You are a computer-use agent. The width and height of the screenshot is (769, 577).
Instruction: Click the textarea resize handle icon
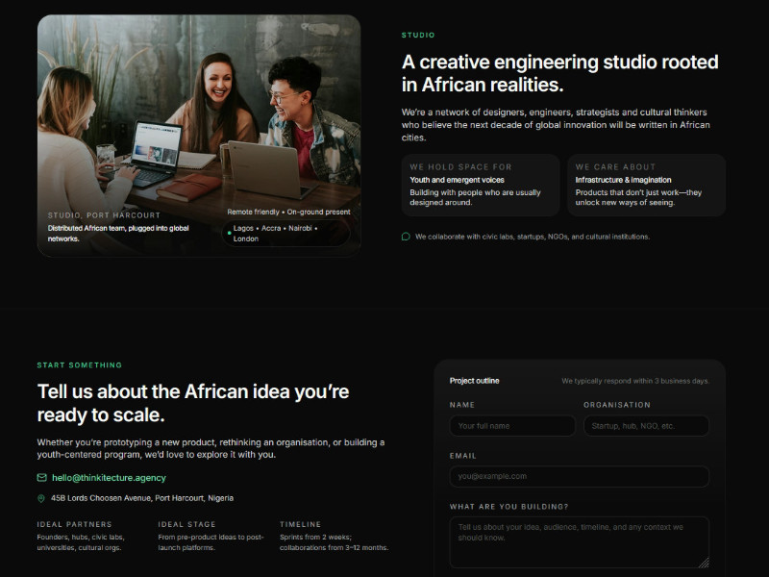[x=704, y=563]
